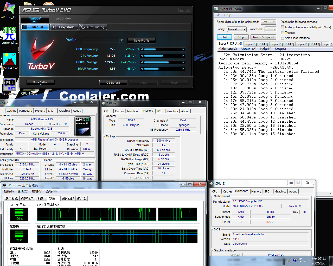
Task: Select Manual mode in TurboV EVO
Action: [x=35, y=27]
